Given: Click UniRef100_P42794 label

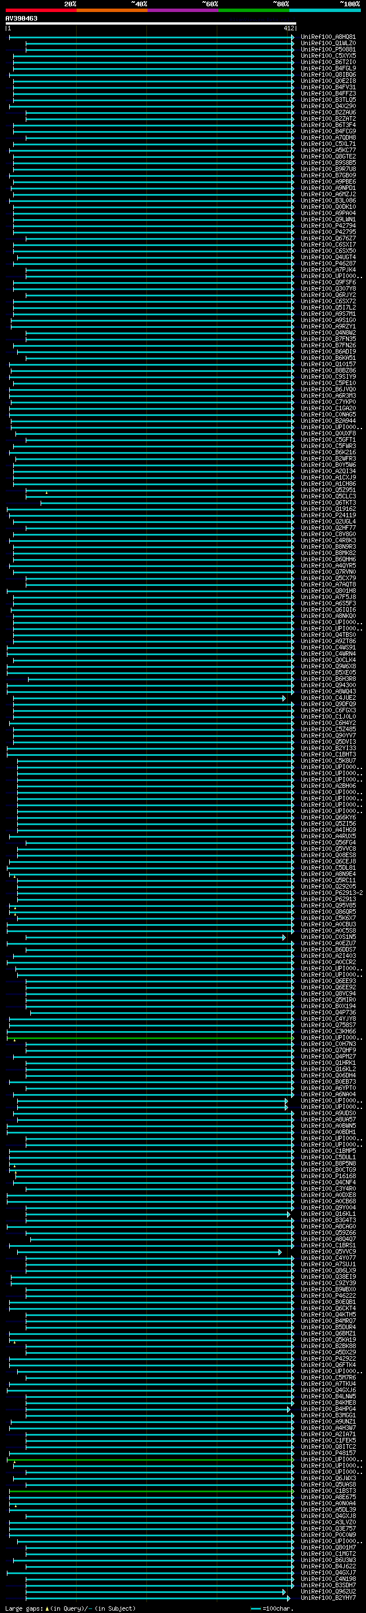Looking at the screenshot, I should 328,225.
